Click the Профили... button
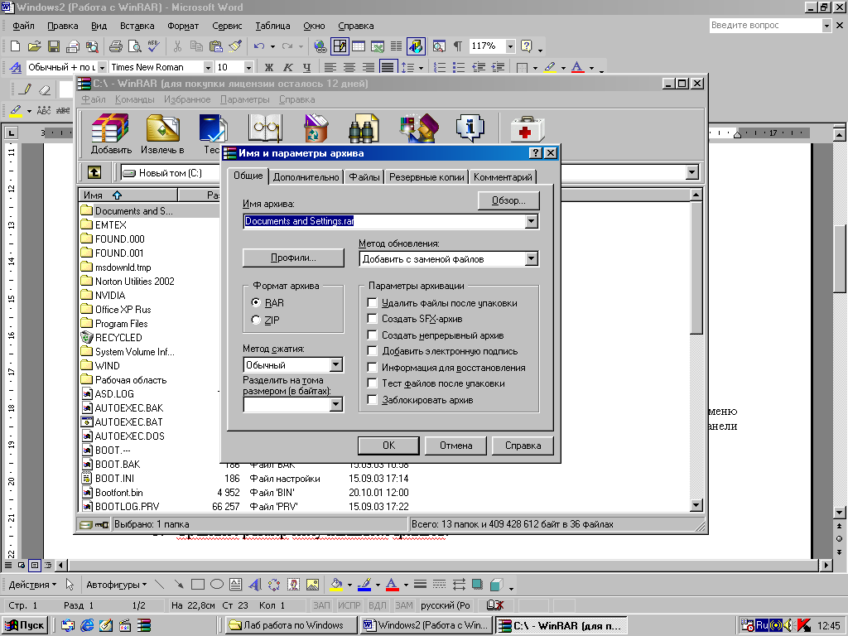 293,258
